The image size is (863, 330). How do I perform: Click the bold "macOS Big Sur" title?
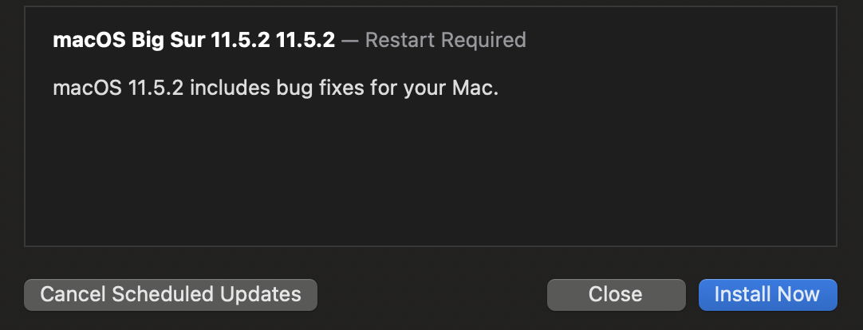pyautogui.click(x=129, y=40)
